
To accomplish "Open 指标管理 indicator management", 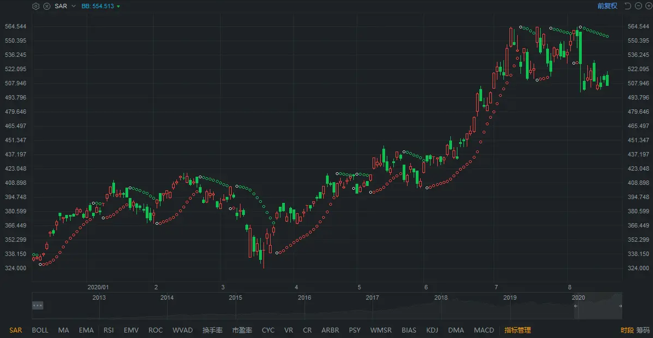I will click(518, 330).
